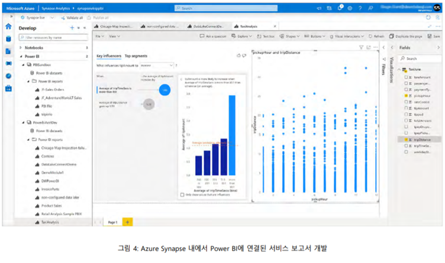Click the 1.63 influencer bubble
This screenshot has width=445, height=263.
pos(165,90)
